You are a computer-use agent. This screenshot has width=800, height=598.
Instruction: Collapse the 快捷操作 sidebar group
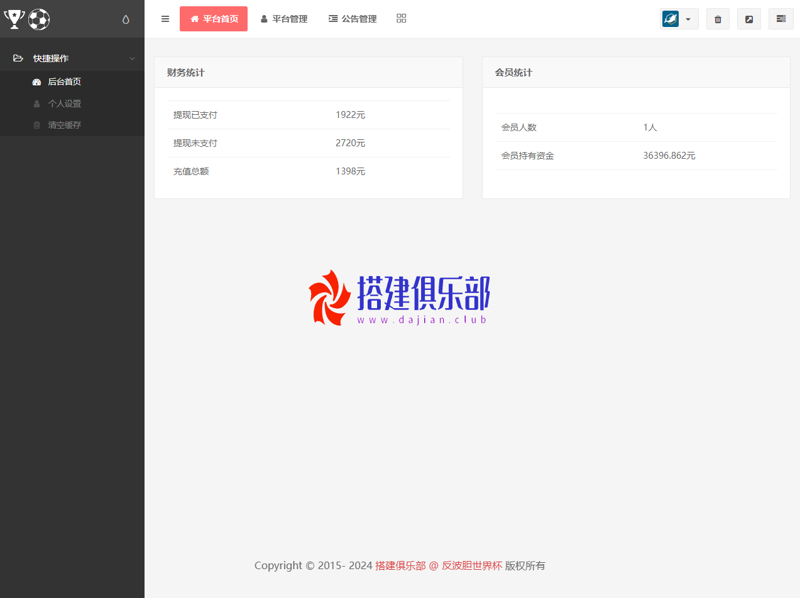(72, 58)
